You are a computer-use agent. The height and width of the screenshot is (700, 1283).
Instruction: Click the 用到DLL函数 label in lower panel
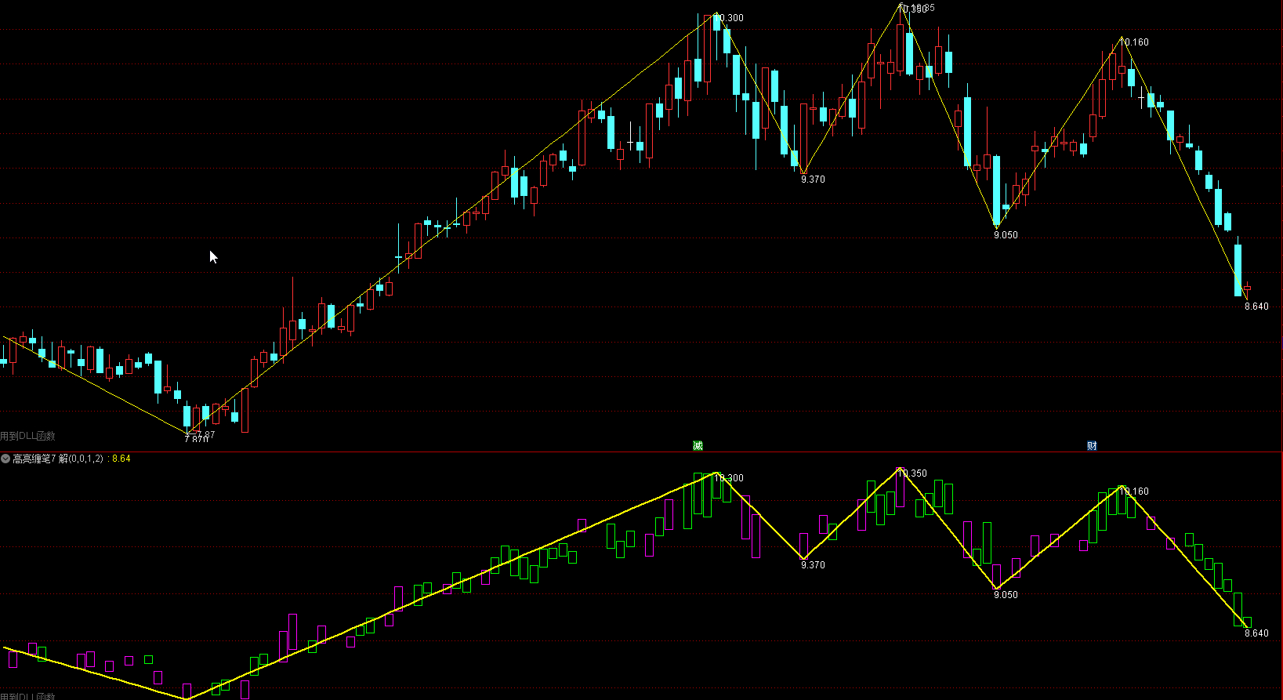click(27, 696)
